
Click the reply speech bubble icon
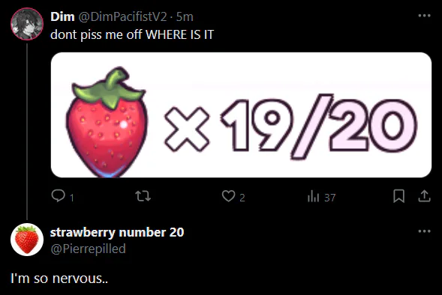tap(59, 196)
